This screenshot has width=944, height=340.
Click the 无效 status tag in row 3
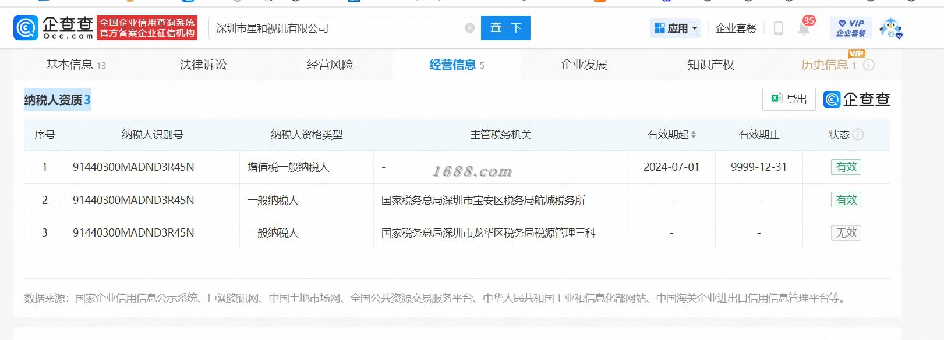point(846,232)
